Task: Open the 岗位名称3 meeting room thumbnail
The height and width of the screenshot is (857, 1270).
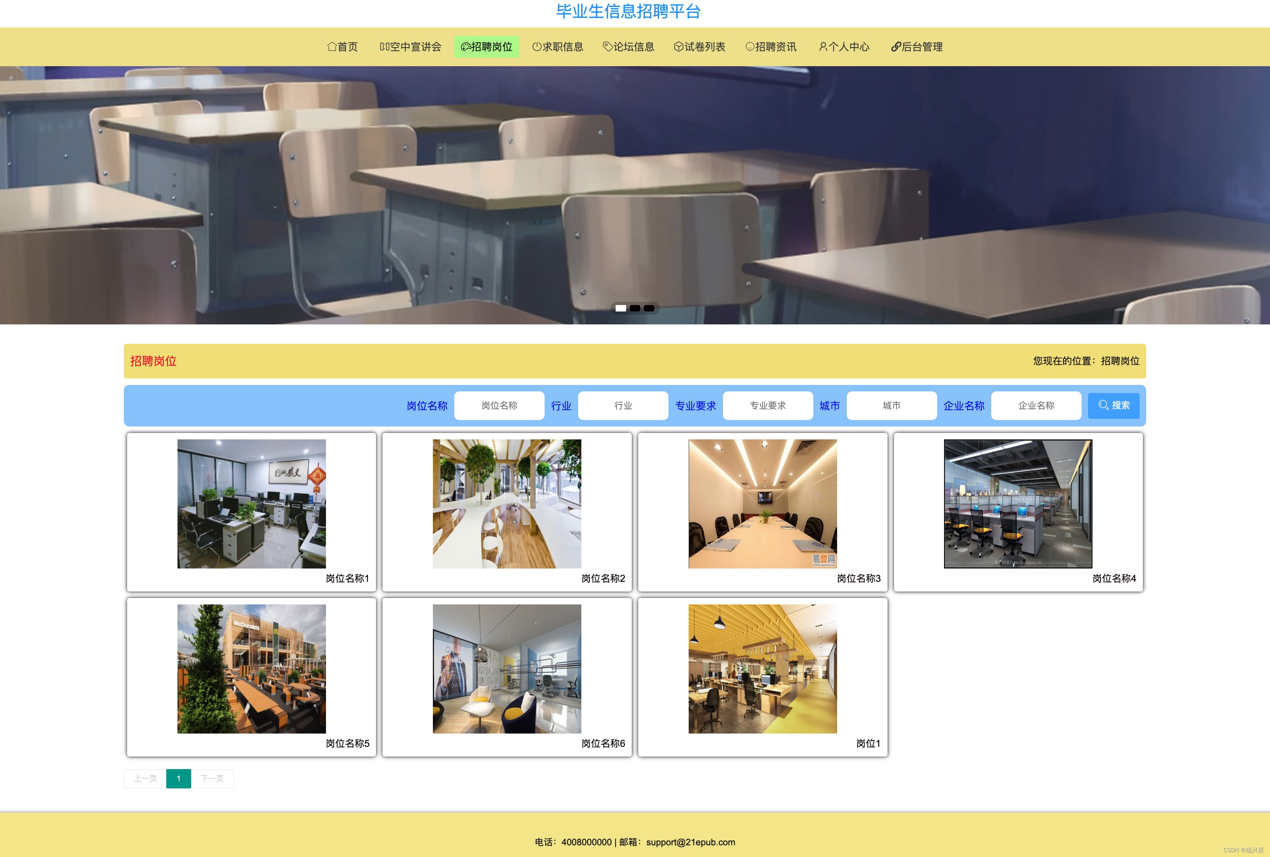Action: (x=763, y=504)
